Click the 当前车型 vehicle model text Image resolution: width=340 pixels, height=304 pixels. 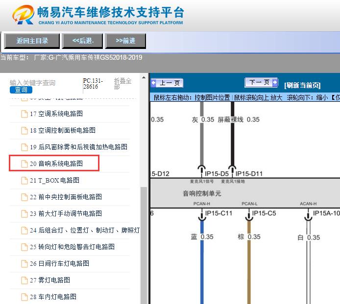coord(72,57)
